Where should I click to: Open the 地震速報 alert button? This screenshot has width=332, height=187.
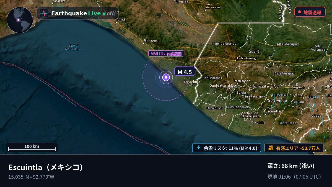coord(310,12)
